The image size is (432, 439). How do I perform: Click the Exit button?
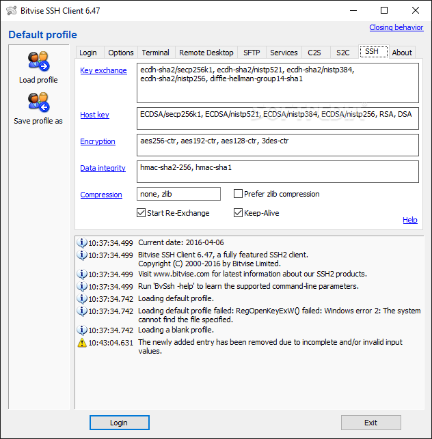coord(371,423)
